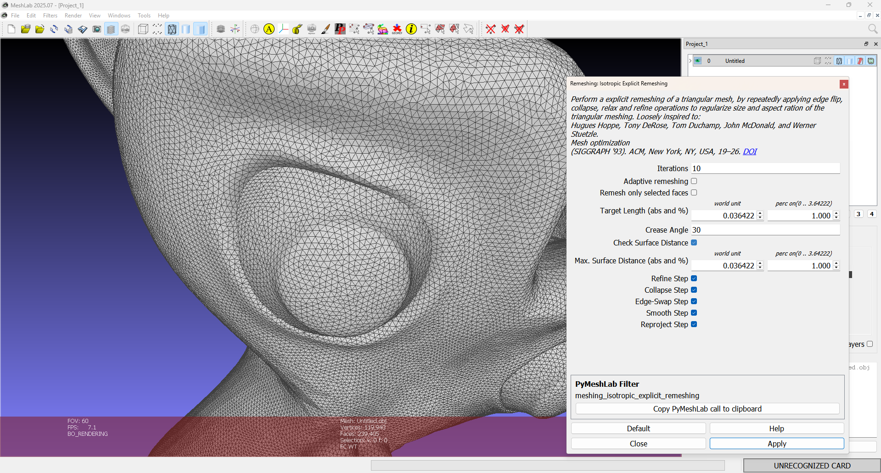The image size is (881, 473).
Task: Toggle Bounding Box rendering in toolbar
Action: coord(143,29)
